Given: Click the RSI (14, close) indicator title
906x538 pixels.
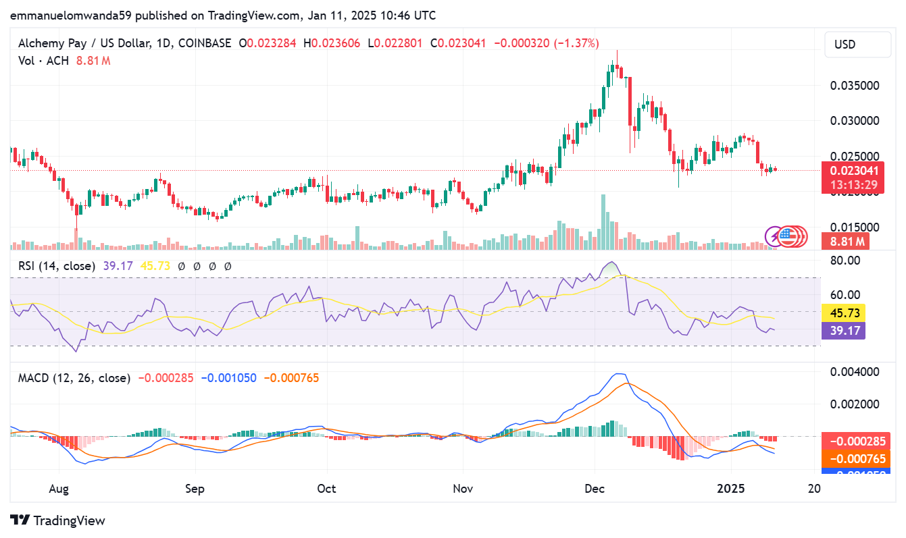Looking at the screenshot, I should coord(57,267).
